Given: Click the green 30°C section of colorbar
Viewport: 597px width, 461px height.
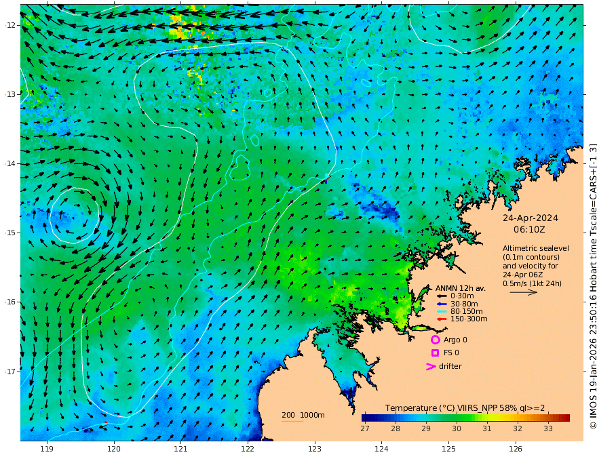Looking at the screenshot, I should [457, 418].
